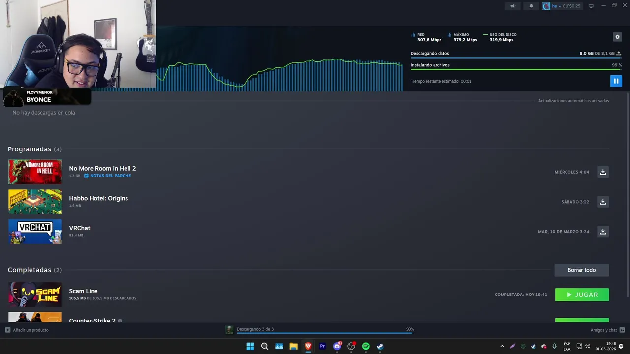Click game icon beside Descargando status
The width and height of the screenshot is (630, 354).
229,330
